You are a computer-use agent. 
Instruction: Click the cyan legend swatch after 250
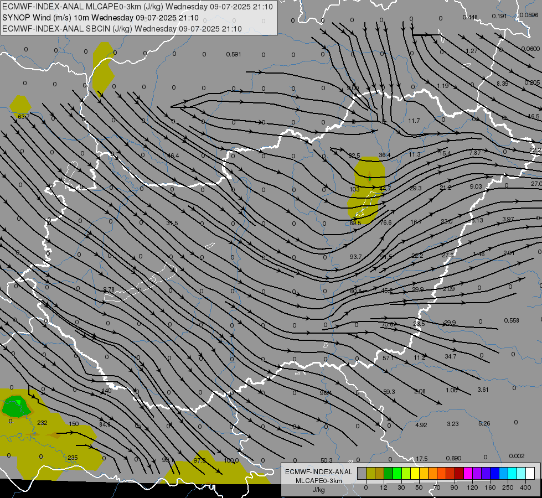pyautogui.click(x=512, y=474)
